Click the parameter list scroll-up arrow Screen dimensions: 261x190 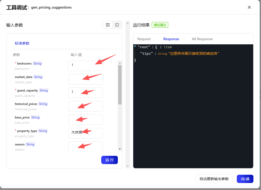click(120, 63)
